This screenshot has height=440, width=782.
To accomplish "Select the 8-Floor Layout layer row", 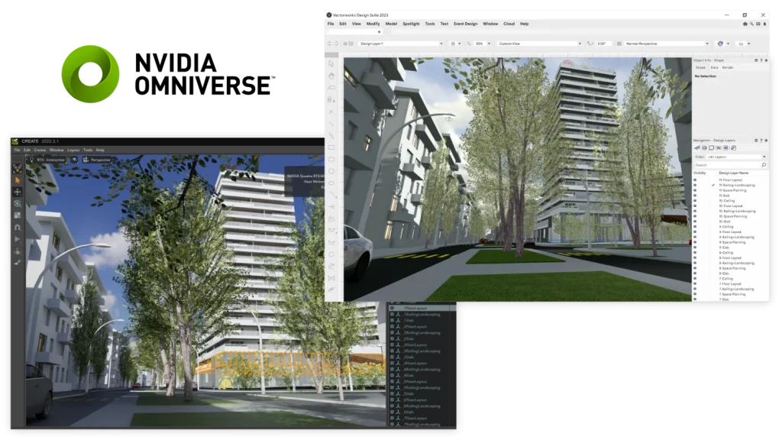I will tap(731, 258).
